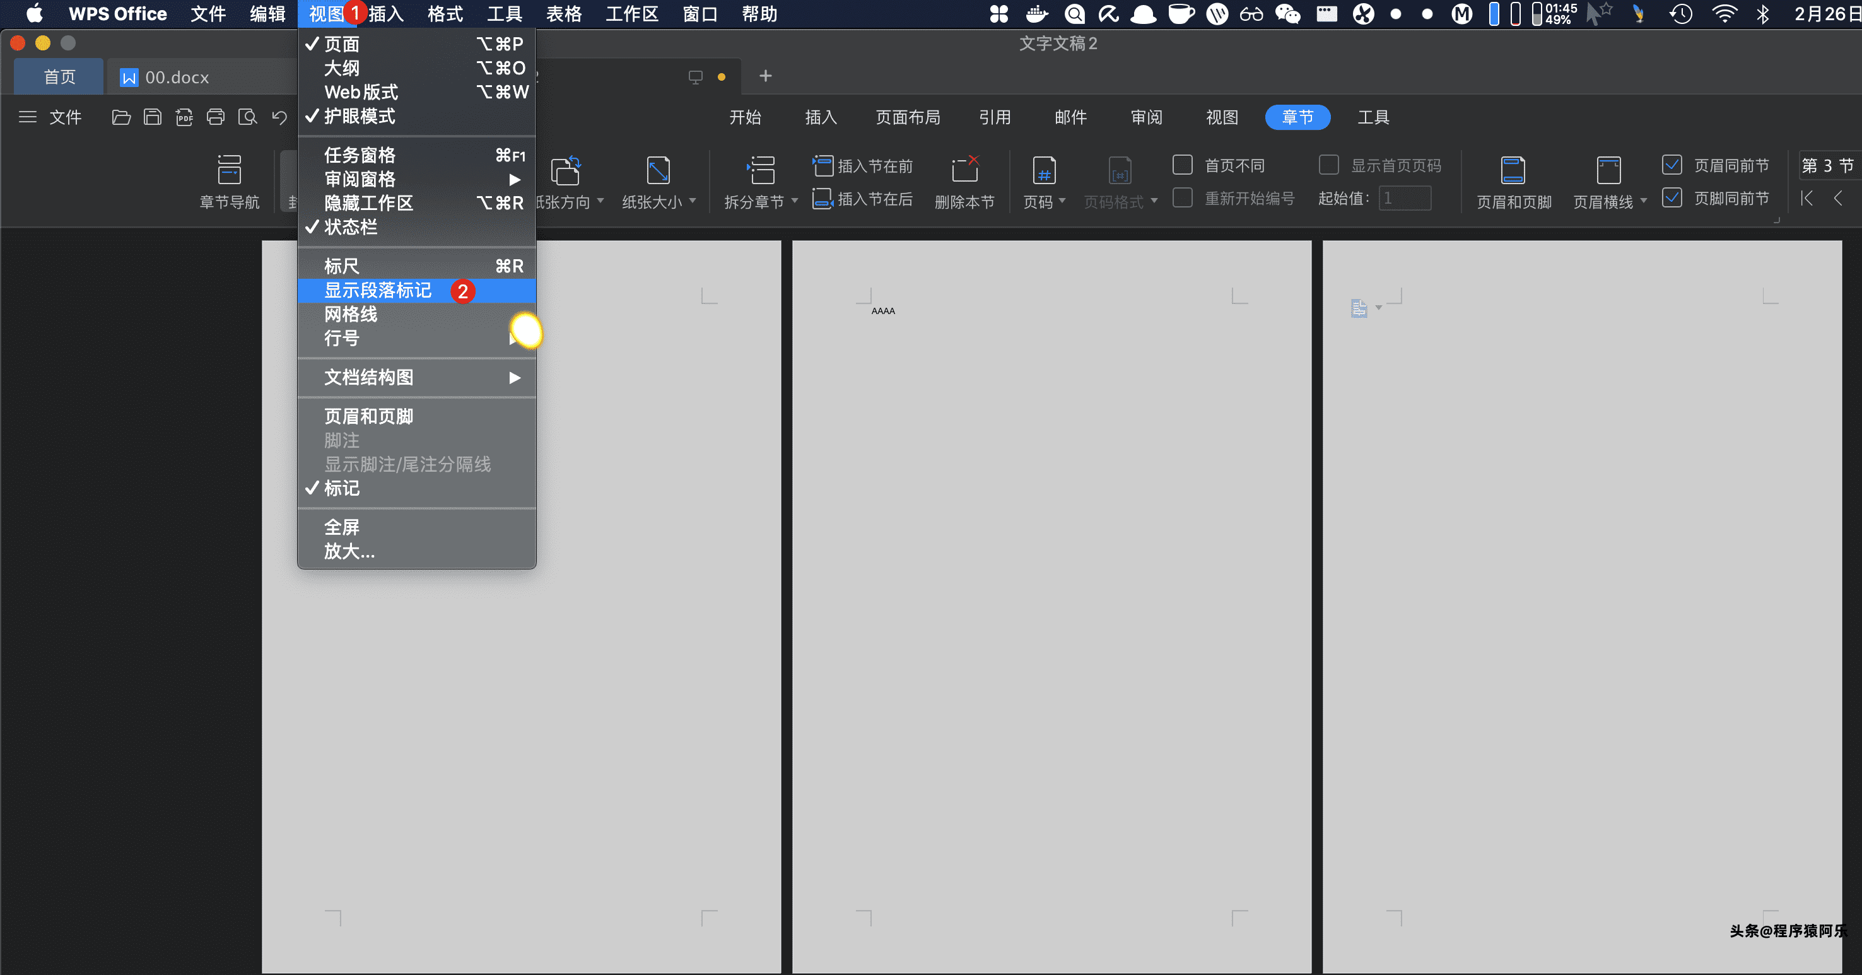Screen dimensions: 1862x975
Task: Open the 00.docx document tab
Action: pos(202,78)
